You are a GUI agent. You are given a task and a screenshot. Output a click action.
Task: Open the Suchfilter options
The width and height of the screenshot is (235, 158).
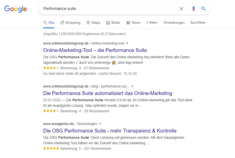198,23
